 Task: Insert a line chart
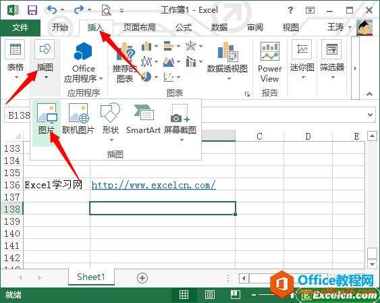tap(146, 61)
